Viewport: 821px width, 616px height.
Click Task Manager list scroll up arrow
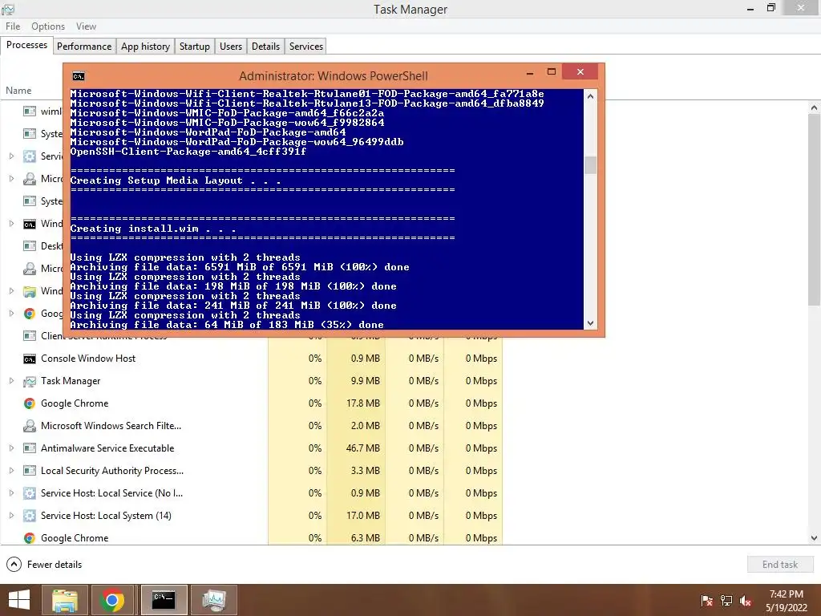click(814, 108)
